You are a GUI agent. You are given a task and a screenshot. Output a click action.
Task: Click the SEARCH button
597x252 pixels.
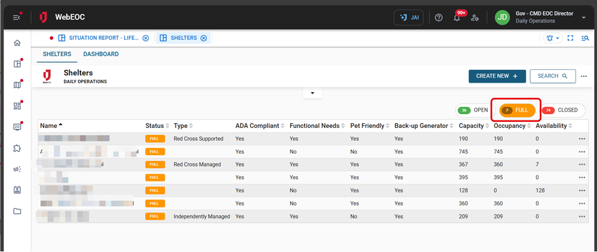point(552,76)
